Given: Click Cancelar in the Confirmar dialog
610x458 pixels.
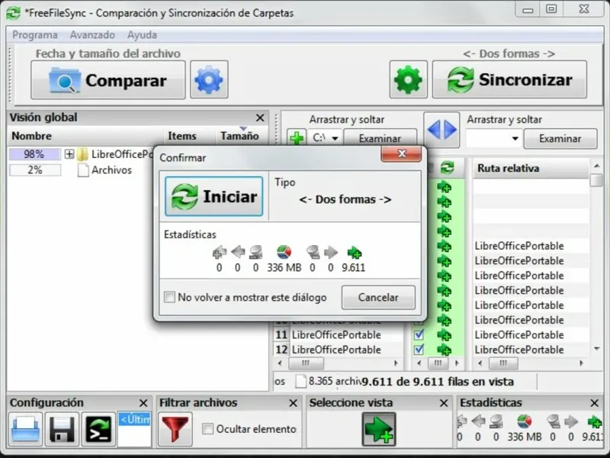Looking at the screenshot, I should [378, 298].
